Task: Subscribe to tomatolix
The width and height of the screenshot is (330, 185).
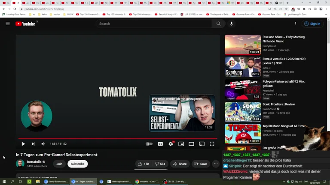Action: (77, 164)
